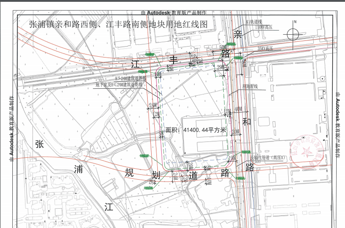The height and width of the screenshot is (228, 345).
Task: Click the K1轨道线 annotation label
Action: 254,22
